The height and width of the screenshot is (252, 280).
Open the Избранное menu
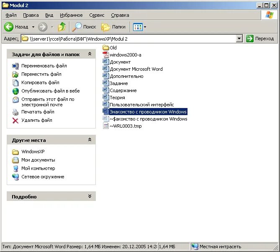pos(71,15)
